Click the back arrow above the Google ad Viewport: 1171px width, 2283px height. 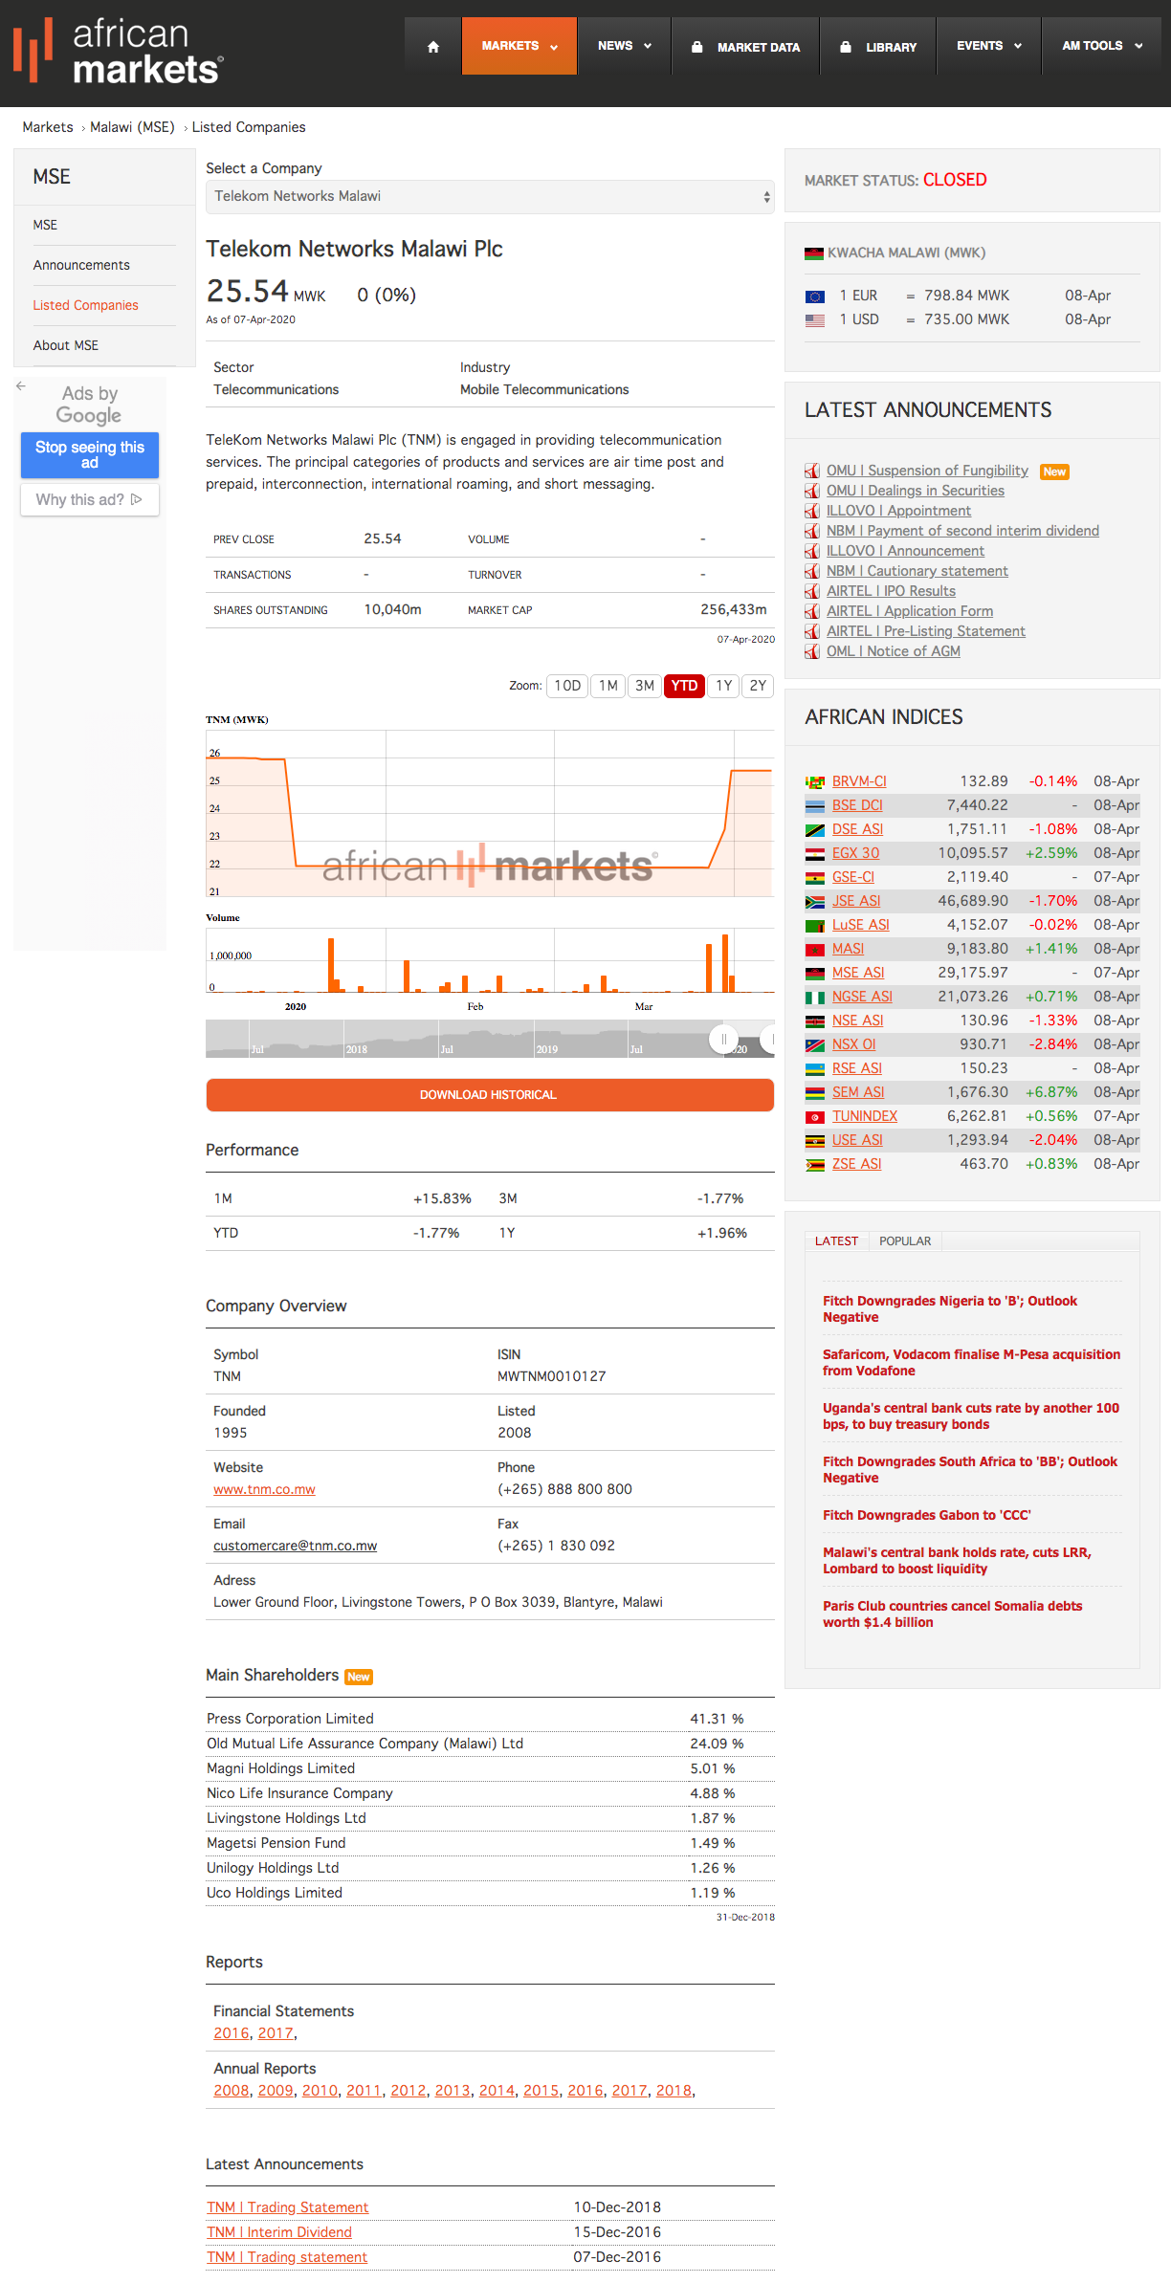tap(21, 386)
